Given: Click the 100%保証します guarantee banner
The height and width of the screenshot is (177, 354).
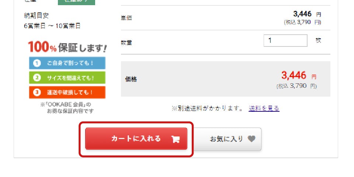Looking at the screenshot, I should [67, 47].
